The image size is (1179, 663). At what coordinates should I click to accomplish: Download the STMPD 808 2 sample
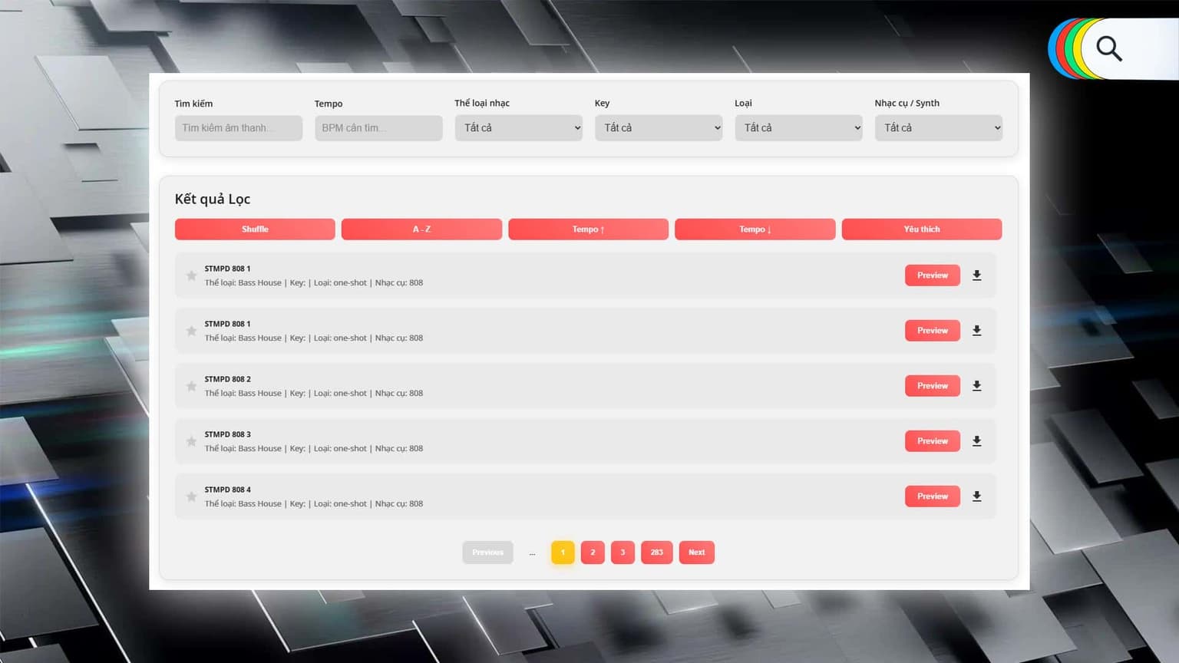pyautogui.click(x=976, y=386)
